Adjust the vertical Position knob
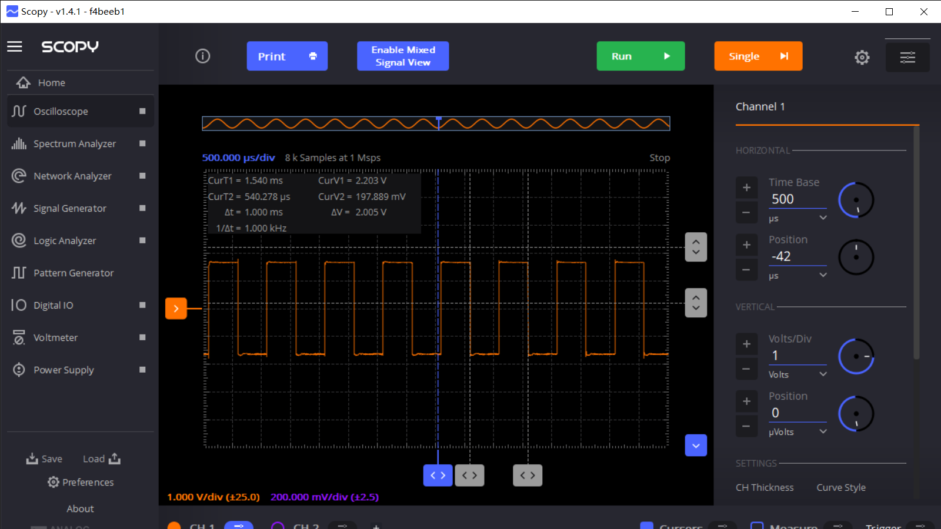Viewport: 941px width, 529px height. [856, 414]
